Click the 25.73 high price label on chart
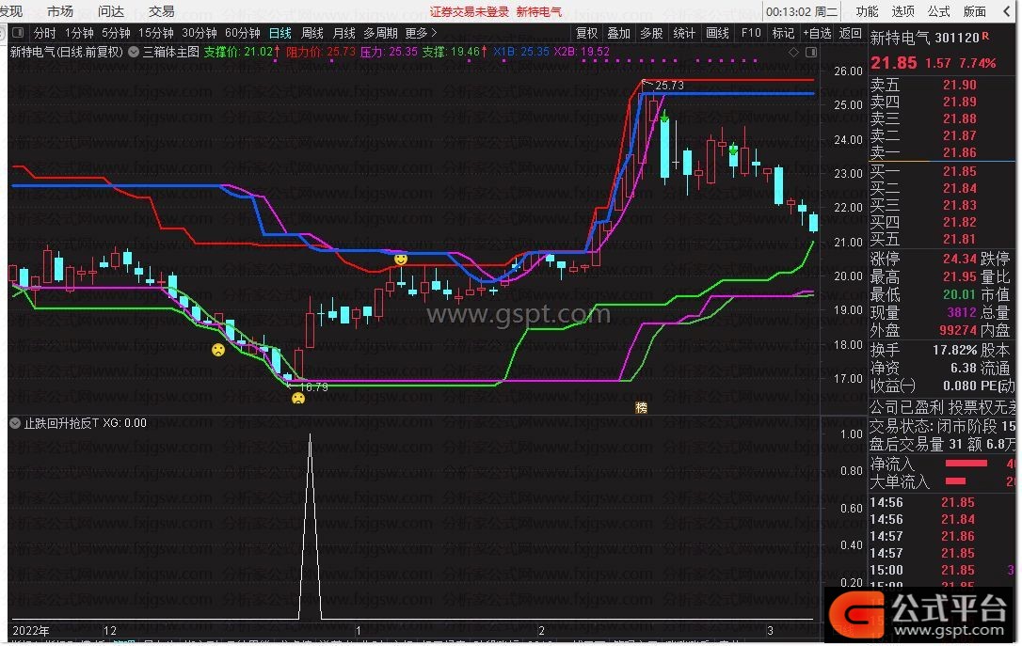This screenshot has width=1022, height=646. (669, 86)
